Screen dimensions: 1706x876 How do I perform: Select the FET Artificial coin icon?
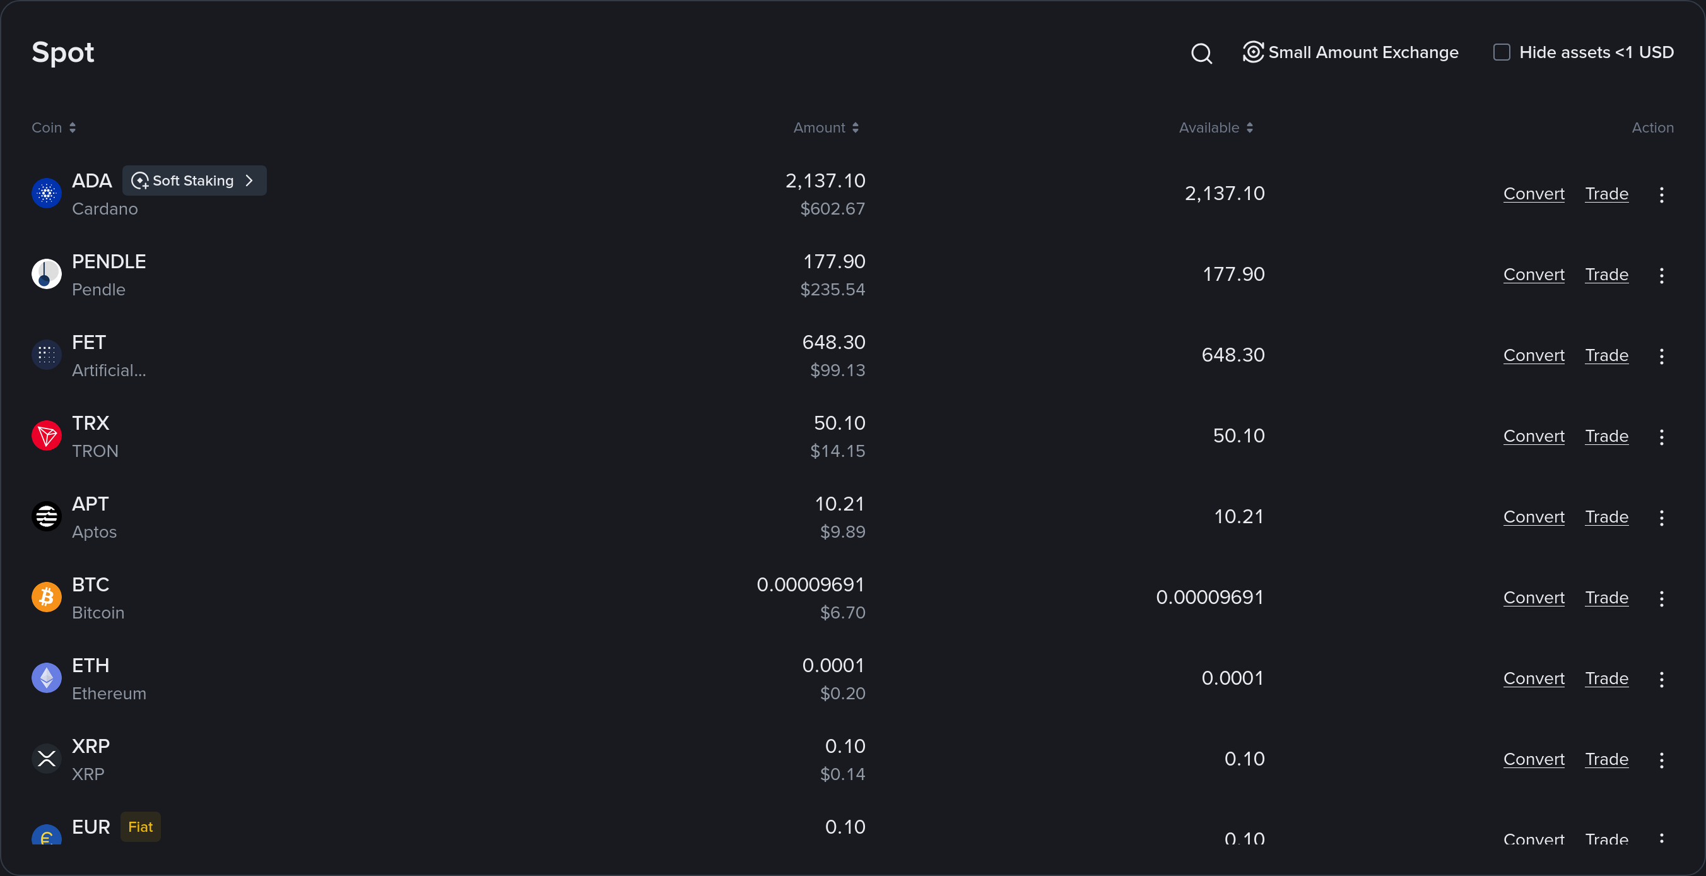coord(45,355)
